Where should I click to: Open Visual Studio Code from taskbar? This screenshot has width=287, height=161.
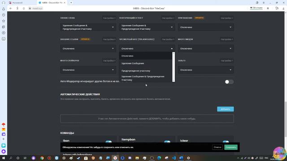174,158
